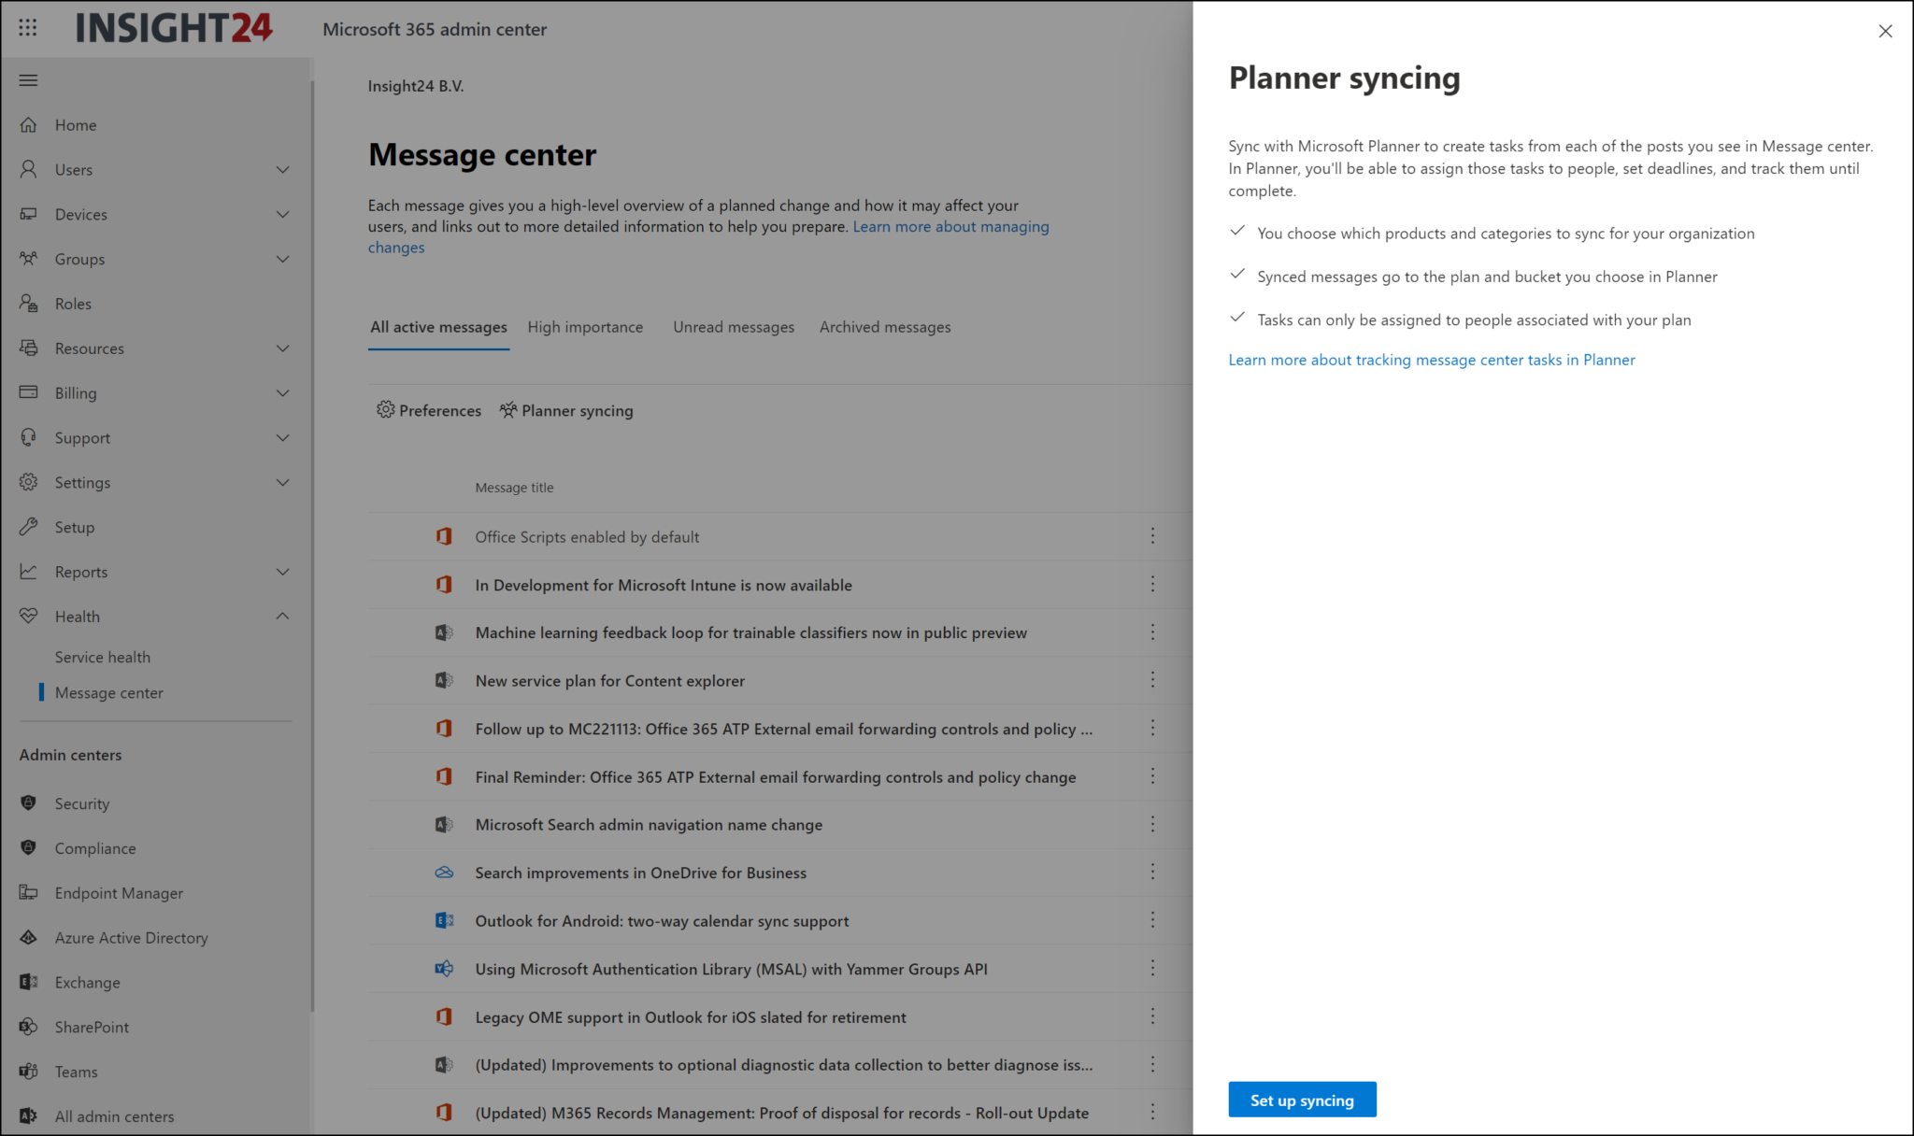The height and width of the screenshot is (1136, 1914).
Task: Open Endpoint Manager admin center
Action: pyautogui.click(x=118, y=892)
